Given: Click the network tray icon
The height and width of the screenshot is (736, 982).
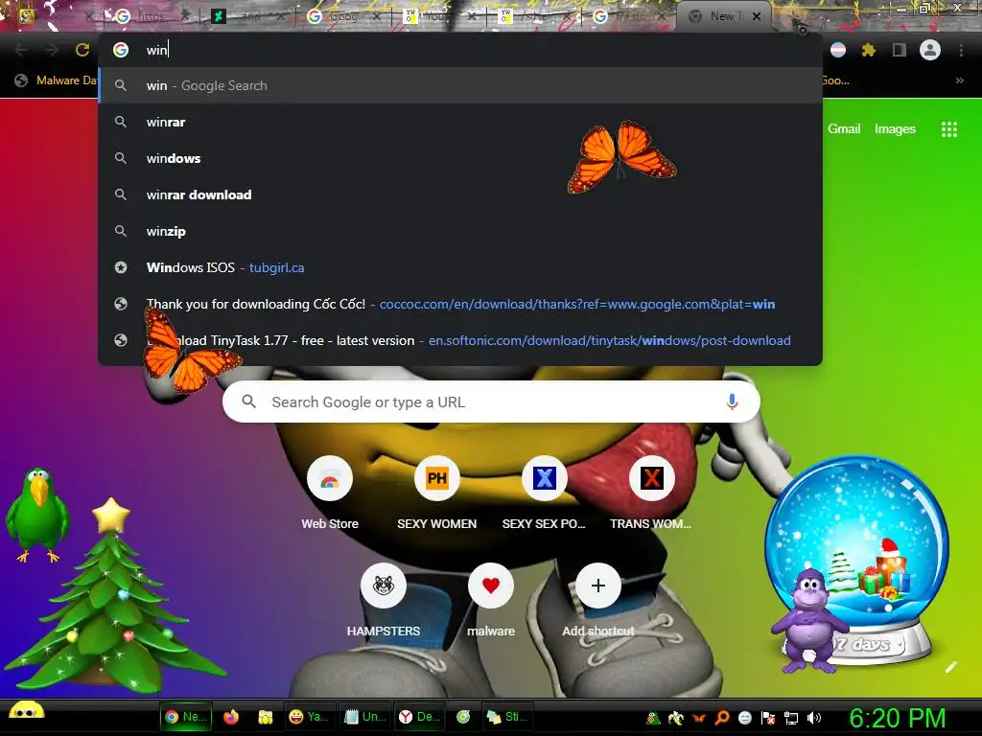Looking at the screenshot, I should (x=791, y=718).
